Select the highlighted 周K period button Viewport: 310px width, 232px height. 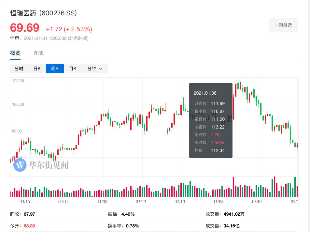pos(55,69)
